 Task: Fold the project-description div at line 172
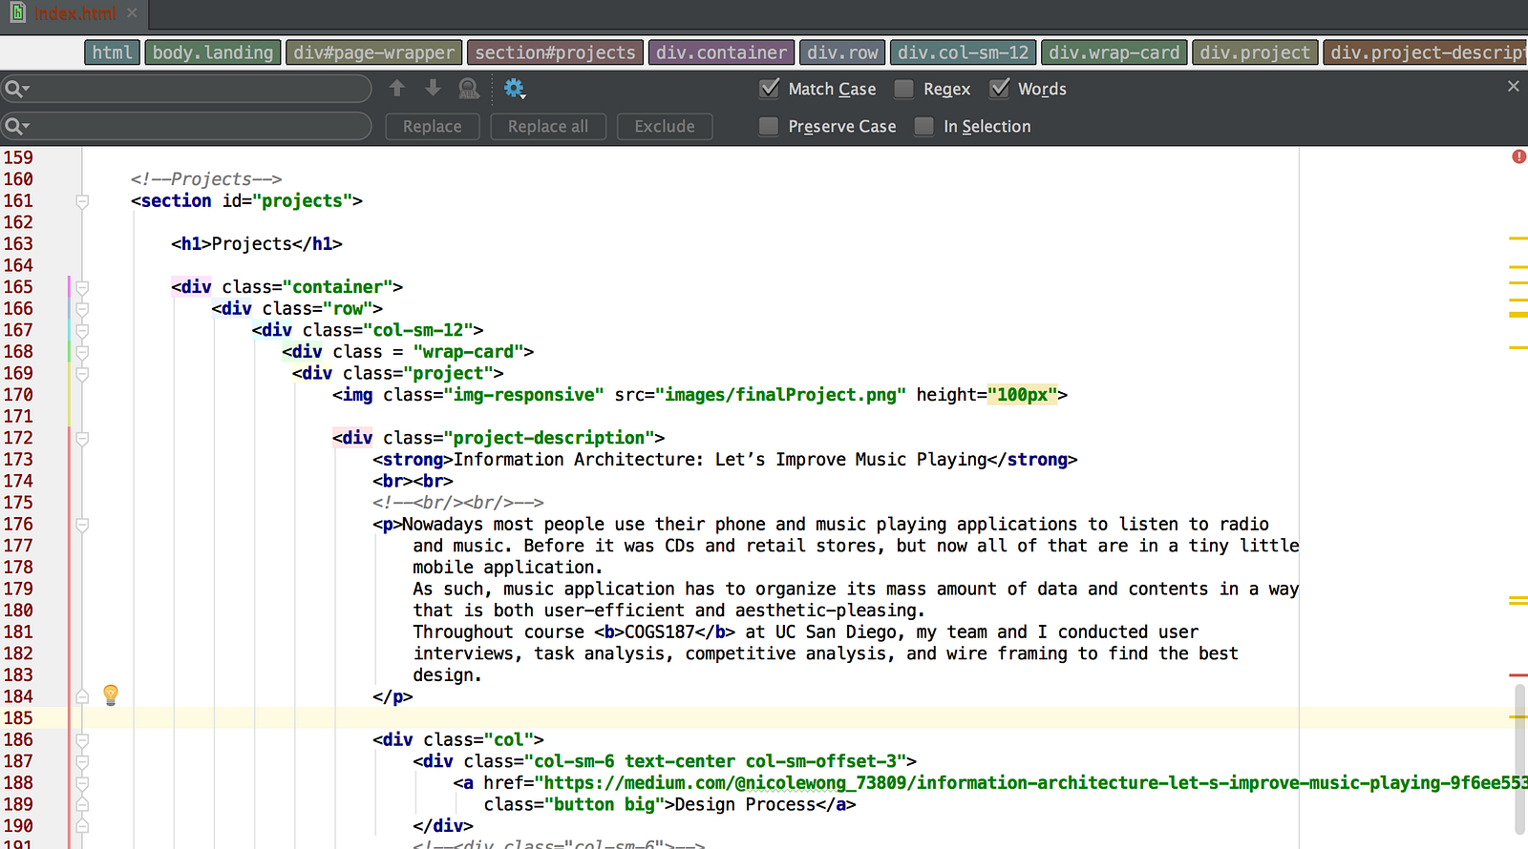(82, 439)
